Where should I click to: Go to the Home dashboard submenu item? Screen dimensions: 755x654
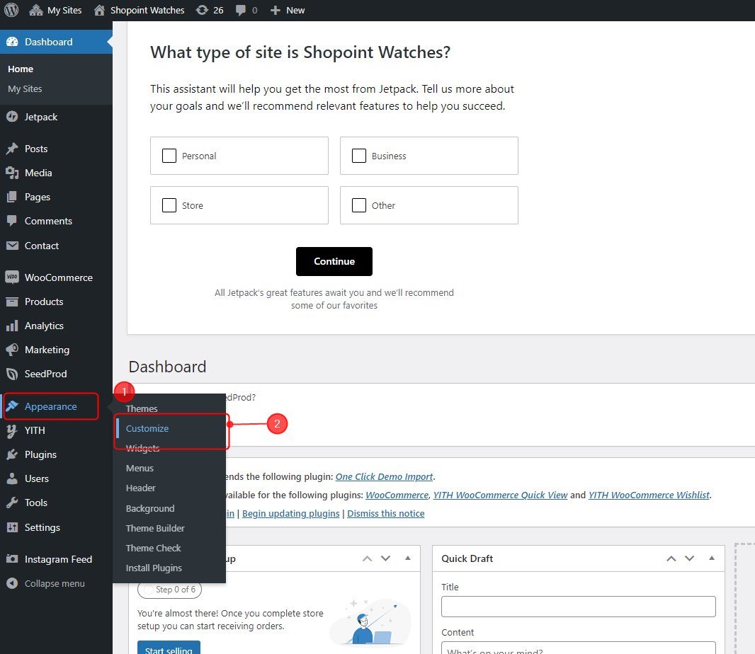point(21,69)
